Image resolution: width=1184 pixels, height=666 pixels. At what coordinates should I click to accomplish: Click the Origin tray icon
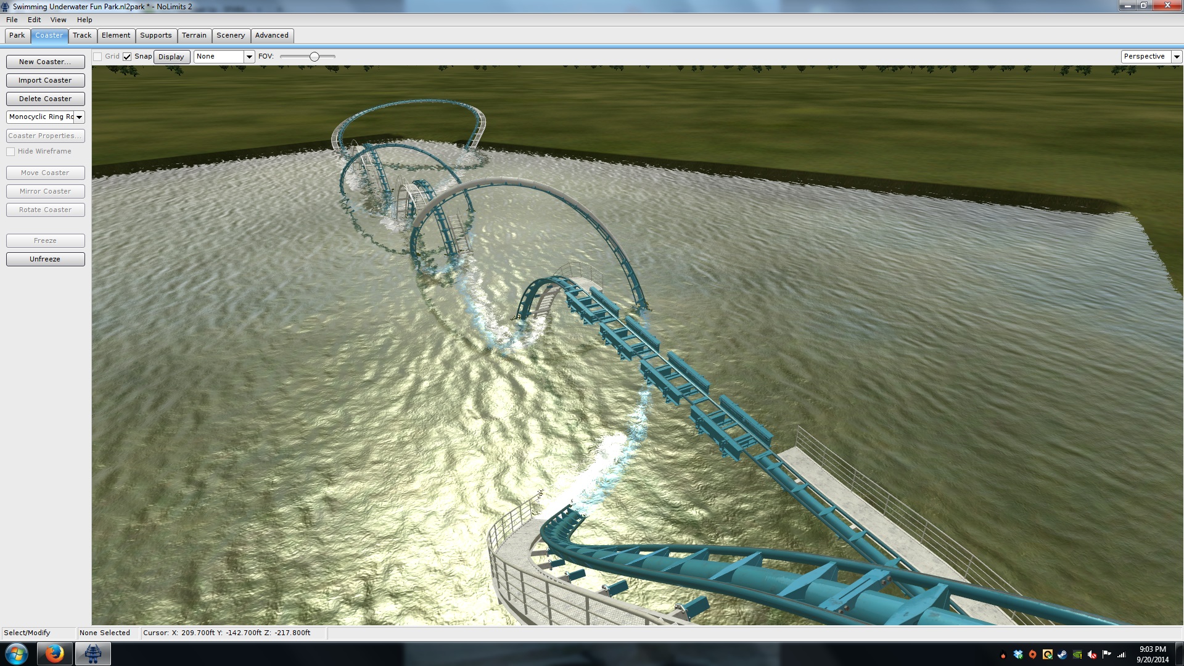pyautogui.click(x=1033, y=655)
